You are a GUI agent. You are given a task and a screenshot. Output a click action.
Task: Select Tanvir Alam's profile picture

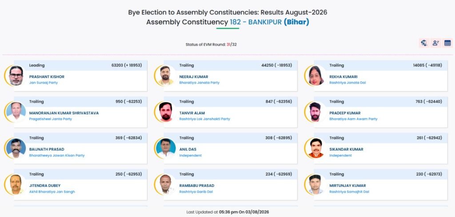click(x=166, y=112)
